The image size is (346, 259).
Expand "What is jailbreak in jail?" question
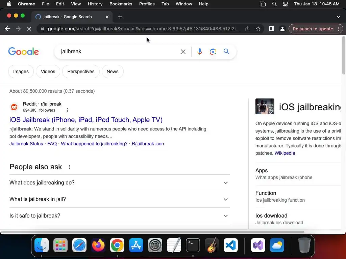point(119,199)
